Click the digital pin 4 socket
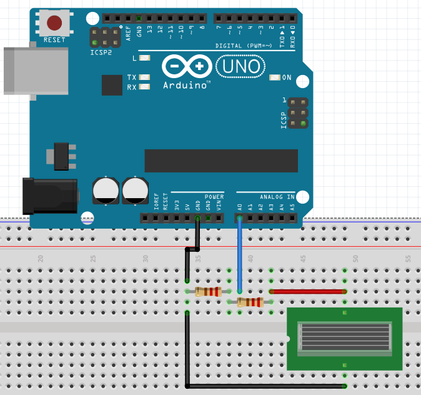 point(250,19)
